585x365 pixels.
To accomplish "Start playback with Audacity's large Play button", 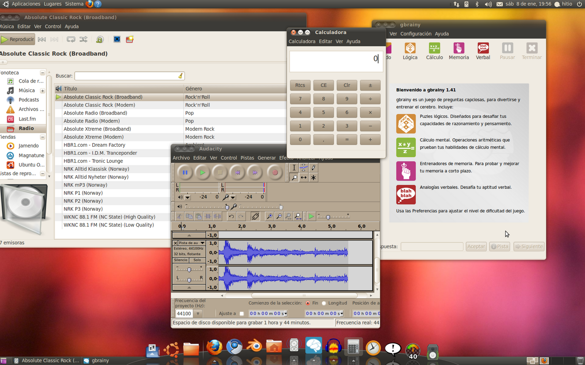I will click(x=203, y=172).
